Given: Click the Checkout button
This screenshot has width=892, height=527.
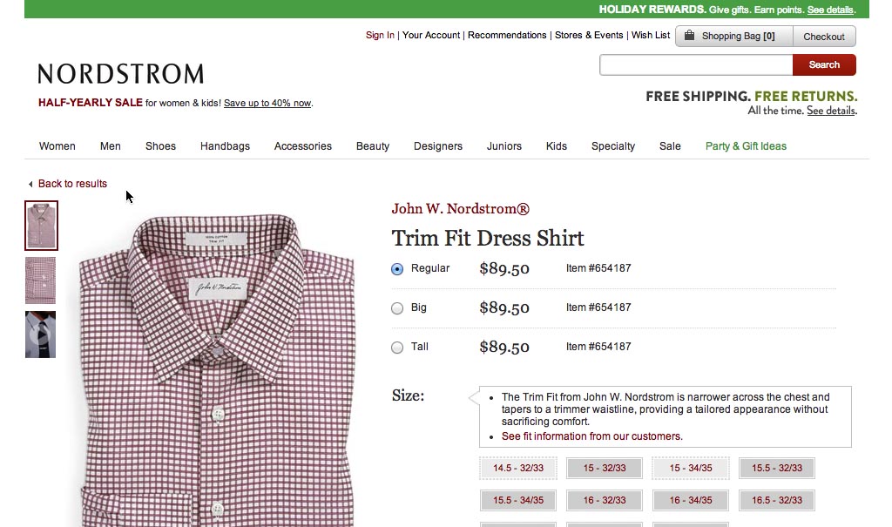Looking at the screenshot, I should (x=824, y=37).
